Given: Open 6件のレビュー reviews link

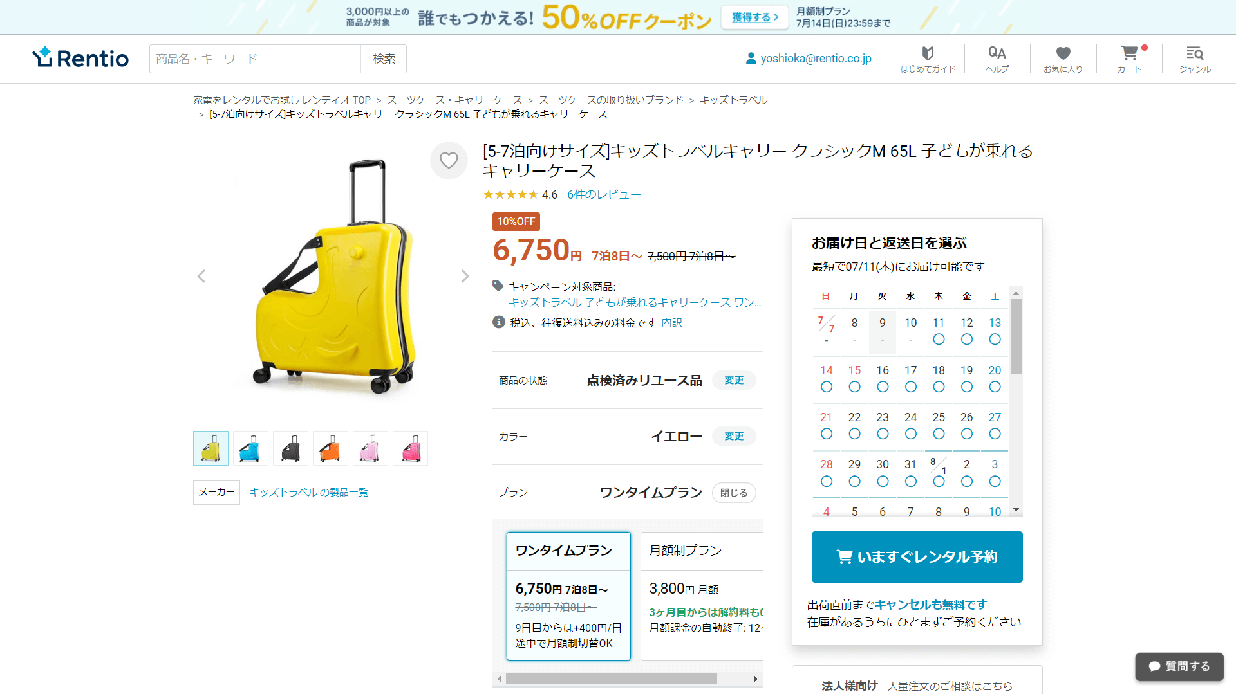Looking at the screenshot, I should pos(604,194).
